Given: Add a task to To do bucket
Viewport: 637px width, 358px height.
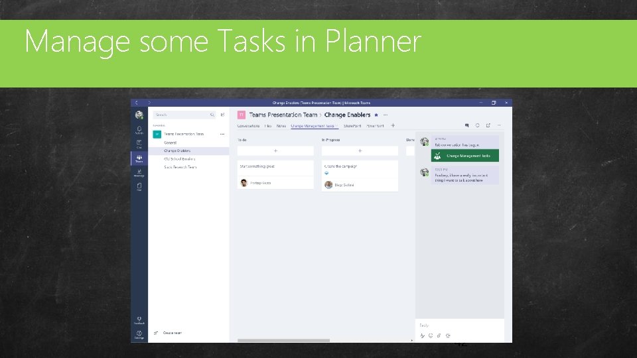Looking at the screenshot, I should pos(275,150).
